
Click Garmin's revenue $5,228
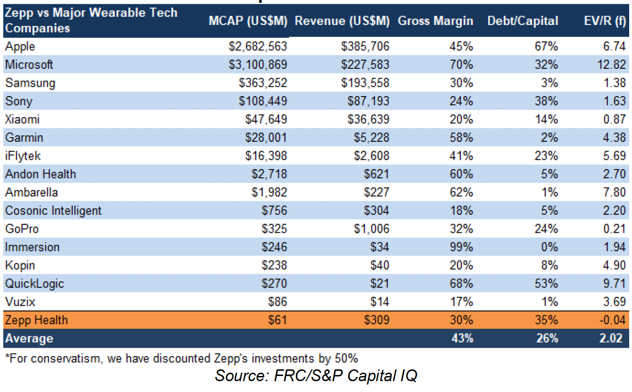click(x=372, y=138)
